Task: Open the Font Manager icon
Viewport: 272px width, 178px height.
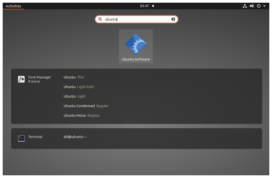Action: click(21, 79)
